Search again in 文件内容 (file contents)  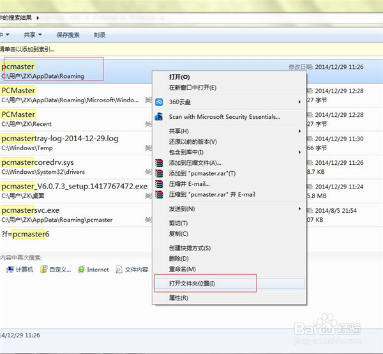pos(130,270)
